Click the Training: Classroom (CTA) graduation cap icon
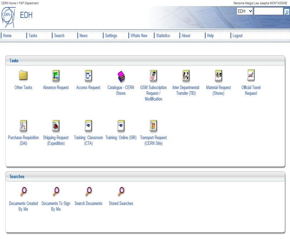The image size is (290, 239). (88, 126)
